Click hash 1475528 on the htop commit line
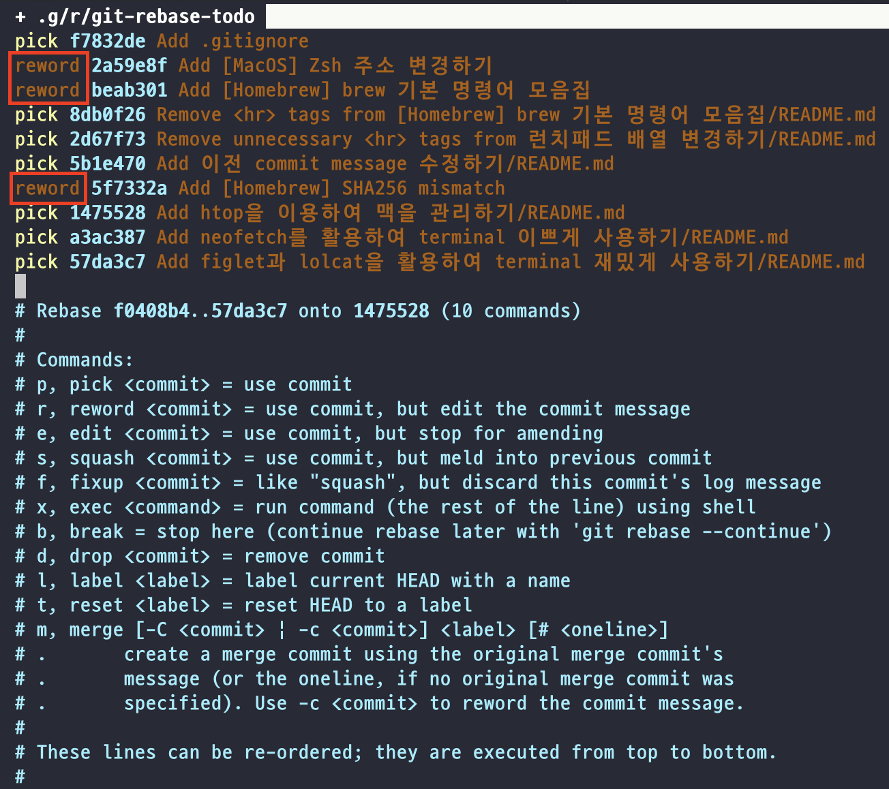This screenshot has height=789, width=889. click(x=108, y=213)
